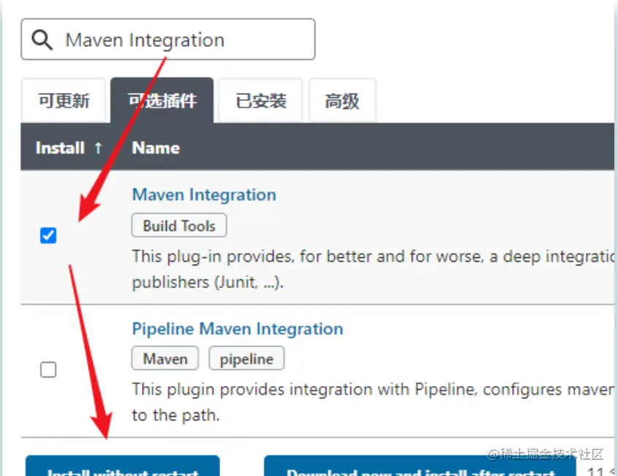Check the Pipeline Maven Integration checkbox
This screenshot has height=476, width=618.
click(48, 369)
